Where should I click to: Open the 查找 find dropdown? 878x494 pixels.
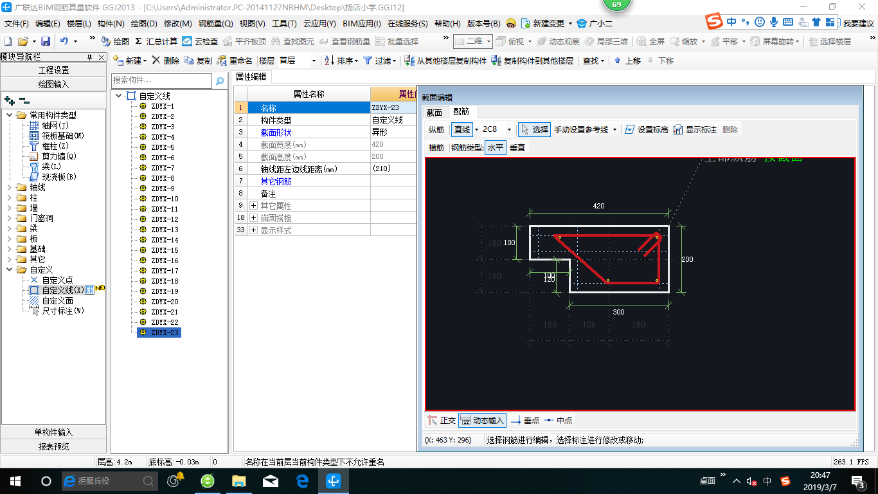click(x=593, y=60)
